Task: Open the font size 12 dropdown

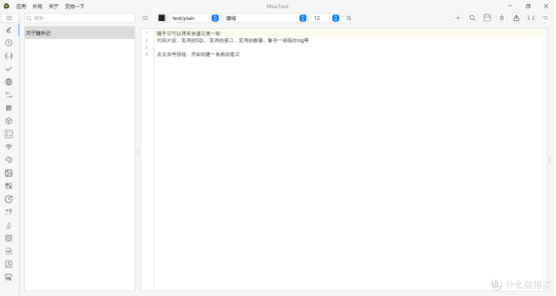Action: [325, 18]
